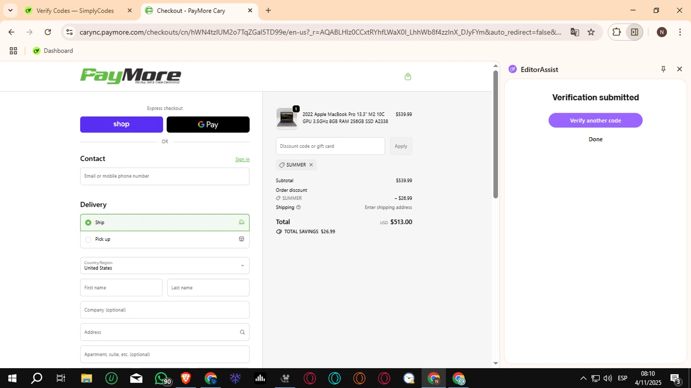691x388 pixels.
Task: Click the PayMore logo
Action: click(130, 76)
